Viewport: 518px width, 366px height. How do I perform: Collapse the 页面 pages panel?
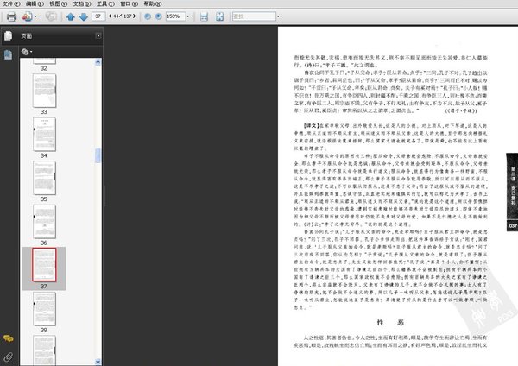pos(98,35)
